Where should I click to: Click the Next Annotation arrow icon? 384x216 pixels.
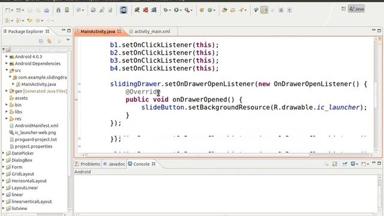pos(8,20)
